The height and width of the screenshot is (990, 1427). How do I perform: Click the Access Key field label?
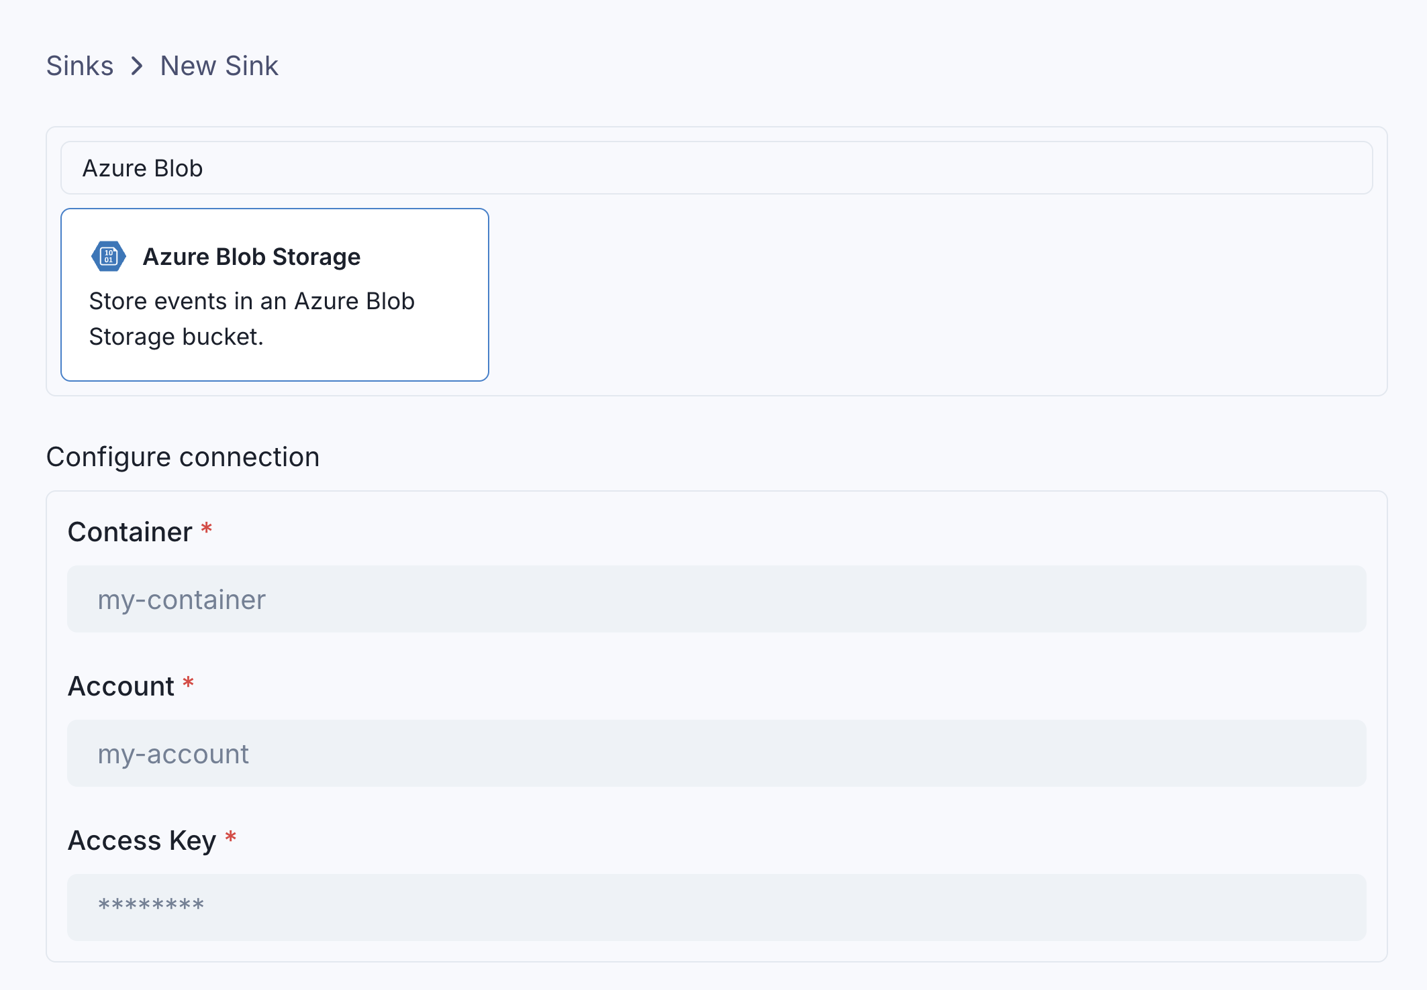click(x=142, y=840)
